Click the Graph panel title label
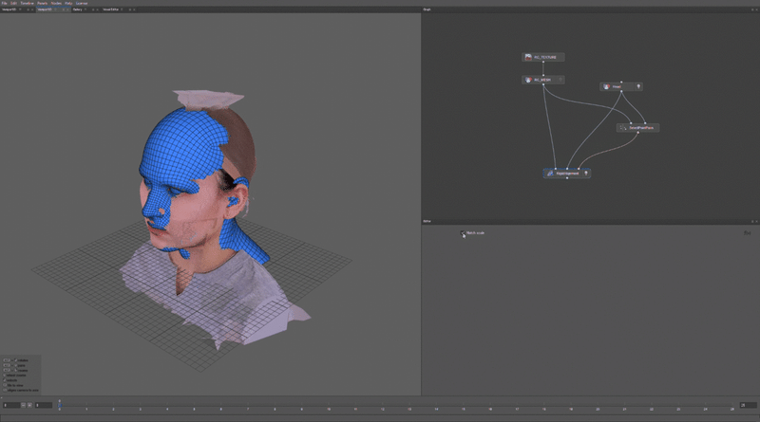Screen dimensions: 760x422 click(x=427, y=9)
